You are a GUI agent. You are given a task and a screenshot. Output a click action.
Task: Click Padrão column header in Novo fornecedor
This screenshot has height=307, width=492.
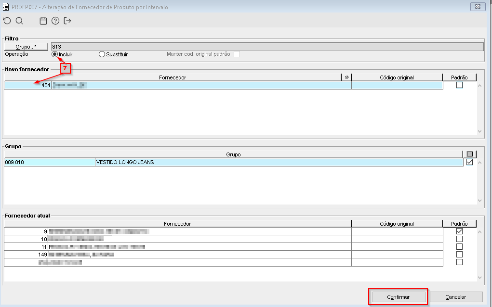tap(459, 77)
